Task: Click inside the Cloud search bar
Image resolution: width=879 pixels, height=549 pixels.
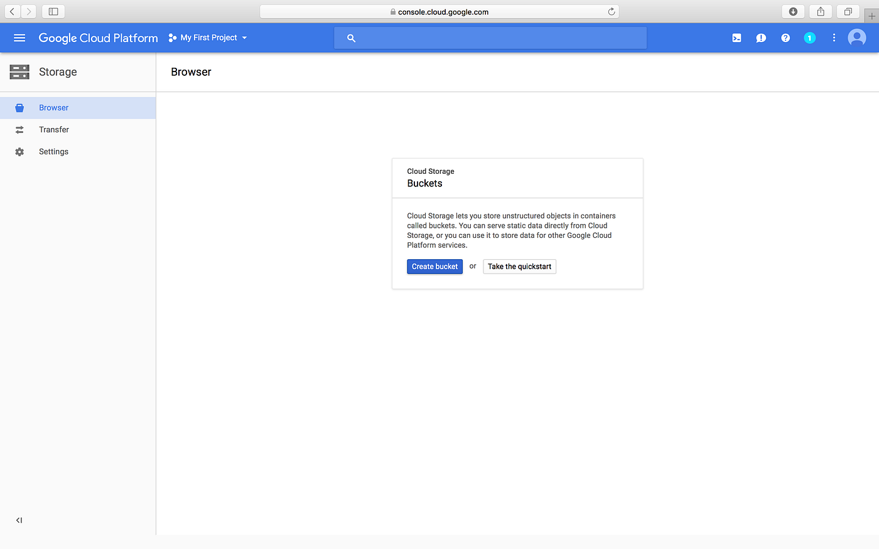Action: [490, 38]
